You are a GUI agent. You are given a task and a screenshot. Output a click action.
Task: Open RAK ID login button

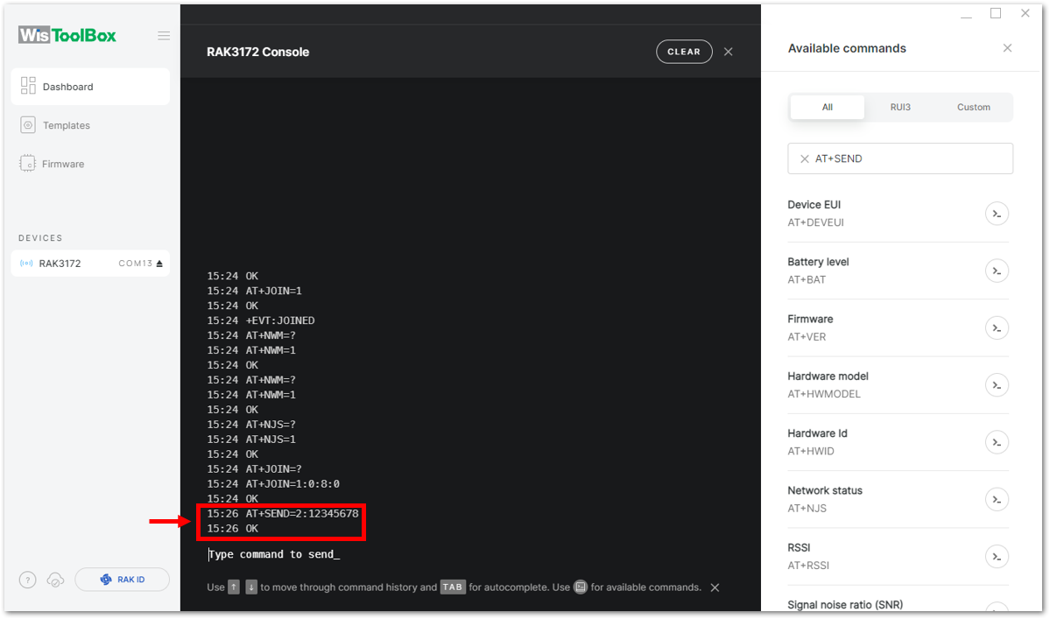click(x=122, y=580)
